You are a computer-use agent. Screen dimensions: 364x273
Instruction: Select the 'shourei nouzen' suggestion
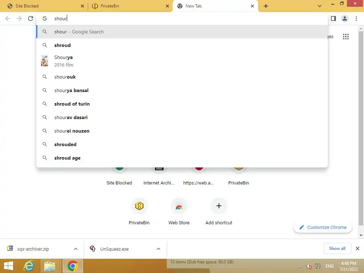pyautogui.click(x=182, y=131)
